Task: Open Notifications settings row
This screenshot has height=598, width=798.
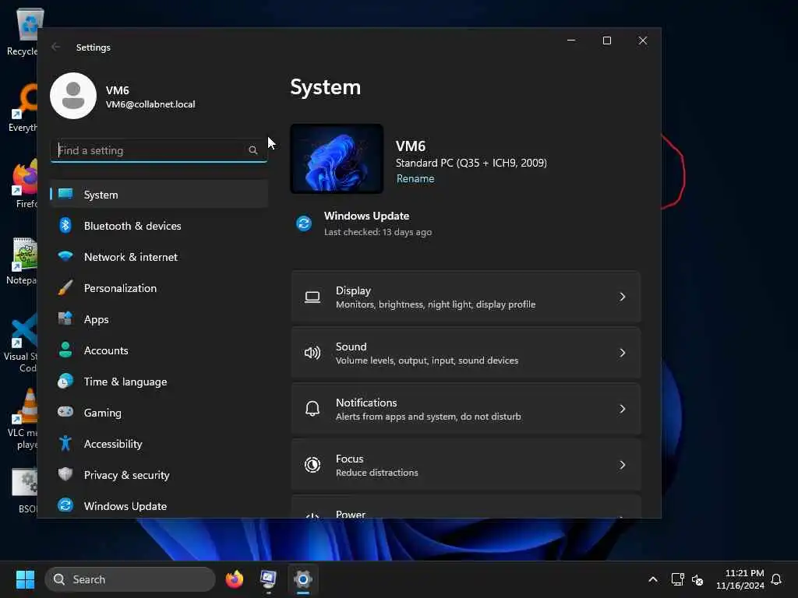Action: tap(466, 409)
